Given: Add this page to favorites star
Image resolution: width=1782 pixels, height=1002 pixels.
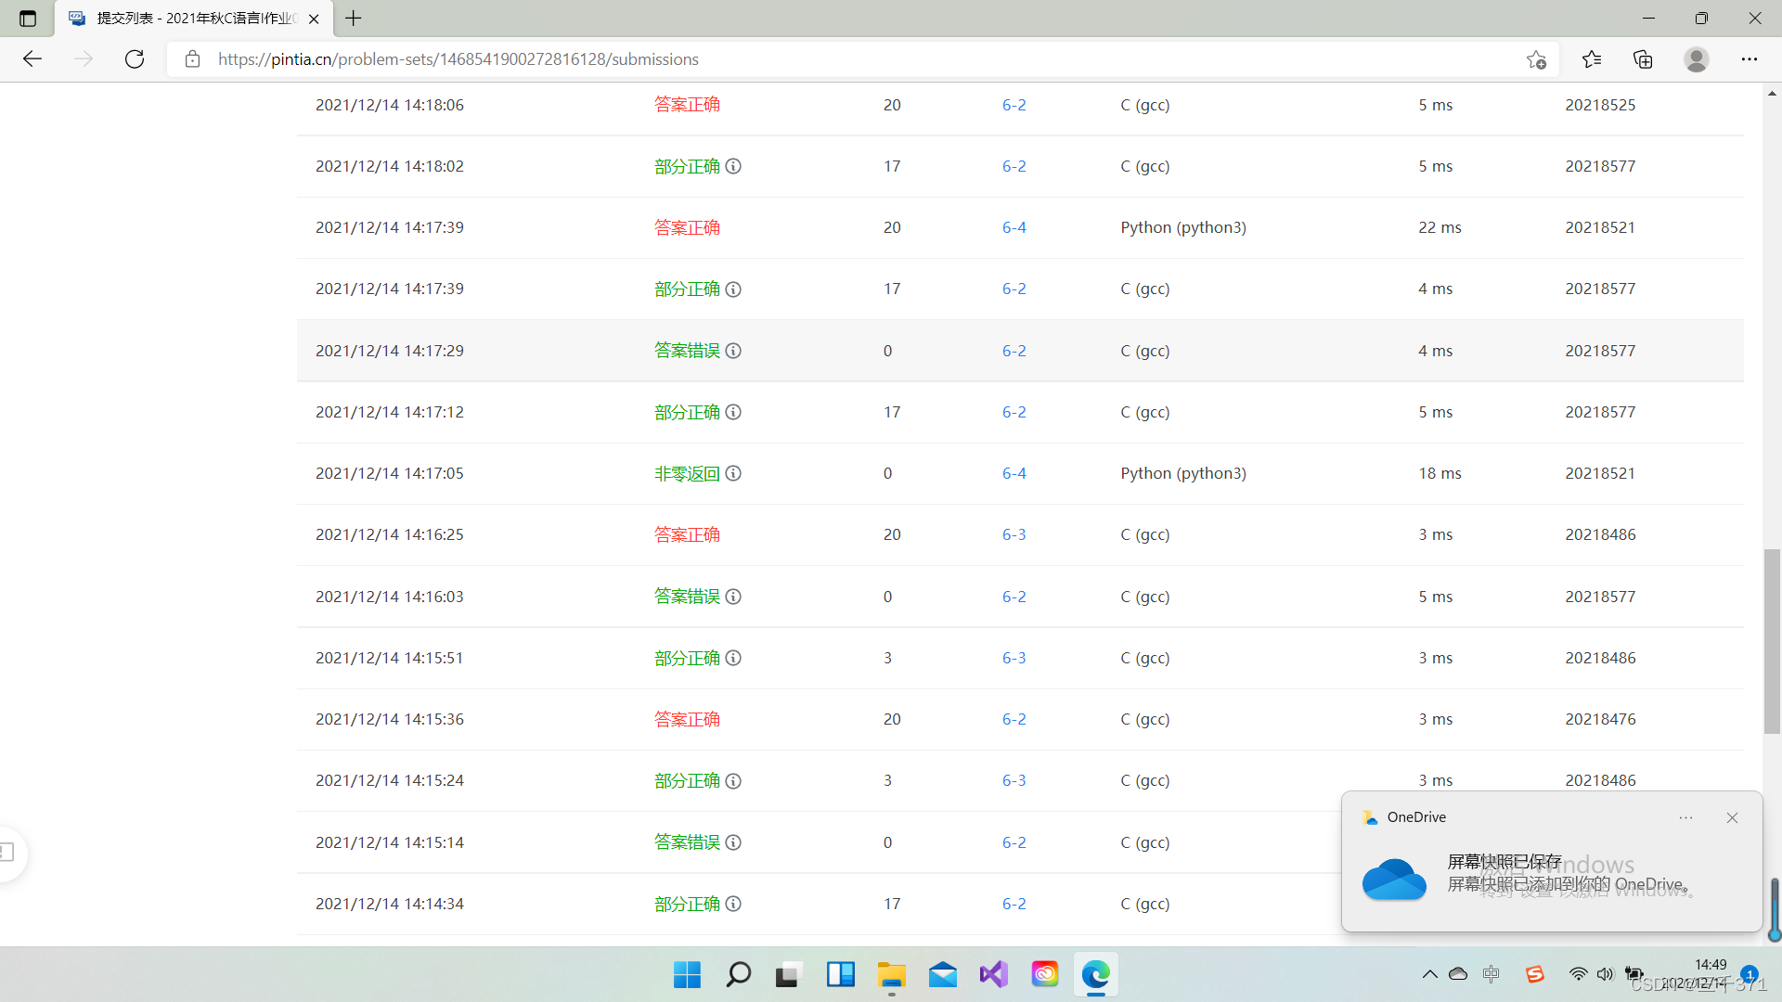Looking at the screenshot, I should pyautogui.click(x=1536, y=59).
